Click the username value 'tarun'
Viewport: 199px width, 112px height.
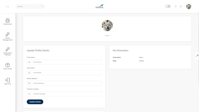(x=141, y=57)
